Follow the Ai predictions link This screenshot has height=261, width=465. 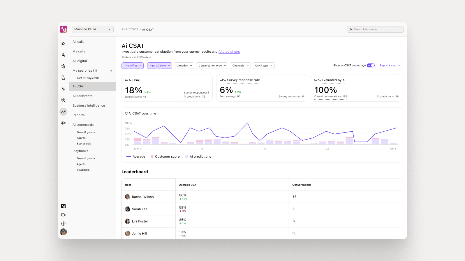229,52
